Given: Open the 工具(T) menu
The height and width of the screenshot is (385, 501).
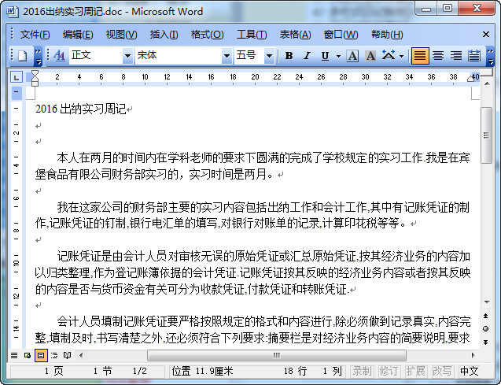Looking at the screenshot, I should 252,34.
